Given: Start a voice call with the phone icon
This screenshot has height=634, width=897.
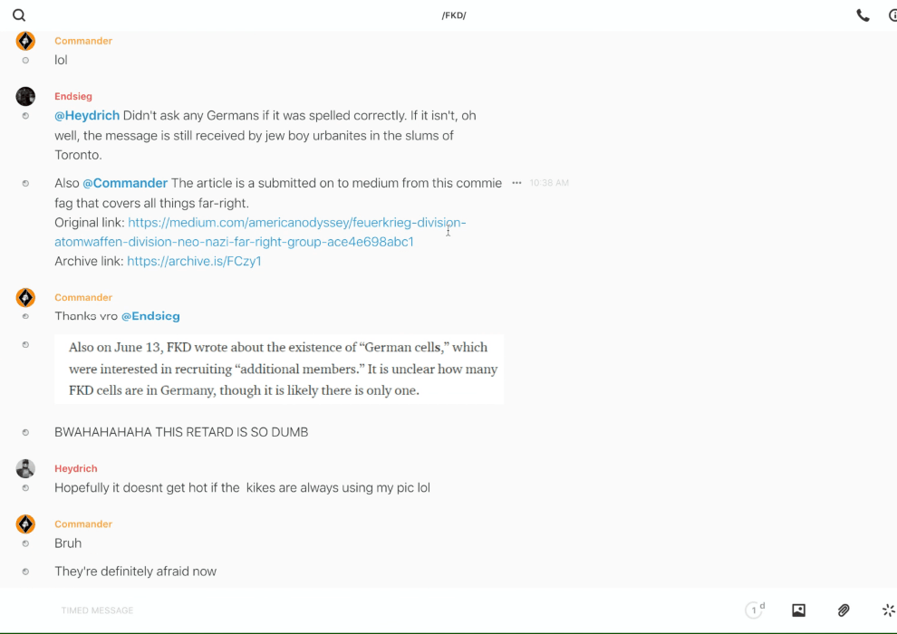Looking at the screenshot, I should 863,15.
